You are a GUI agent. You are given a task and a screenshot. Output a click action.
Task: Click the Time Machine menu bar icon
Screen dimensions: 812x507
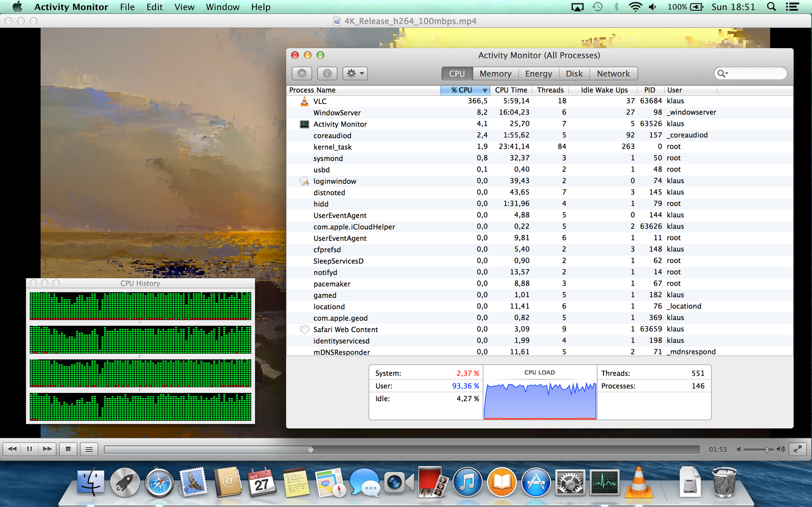click(x=597, y=7)
